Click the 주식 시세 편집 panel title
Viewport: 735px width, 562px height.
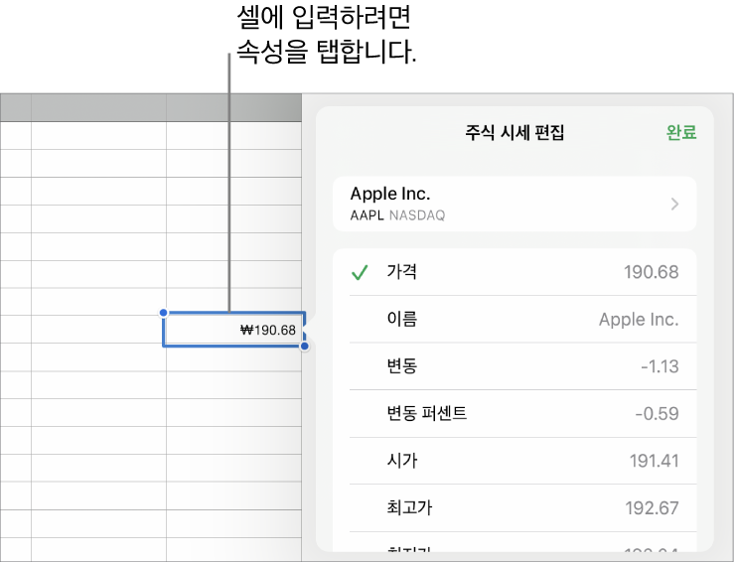tap(514, 133)
